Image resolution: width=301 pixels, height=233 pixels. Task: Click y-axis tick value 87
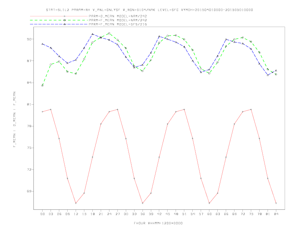[x=29, y=61]
